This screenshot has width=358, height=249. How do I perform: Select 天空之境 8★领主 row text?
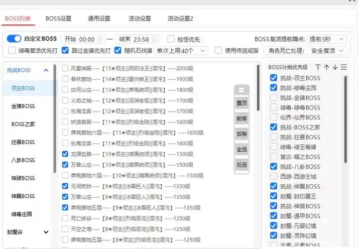click(130, 229)
